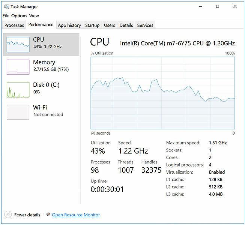This screenshot has height=225, width=245.
Task: Click the Threads count 1007
Action: tap(126, 170)
